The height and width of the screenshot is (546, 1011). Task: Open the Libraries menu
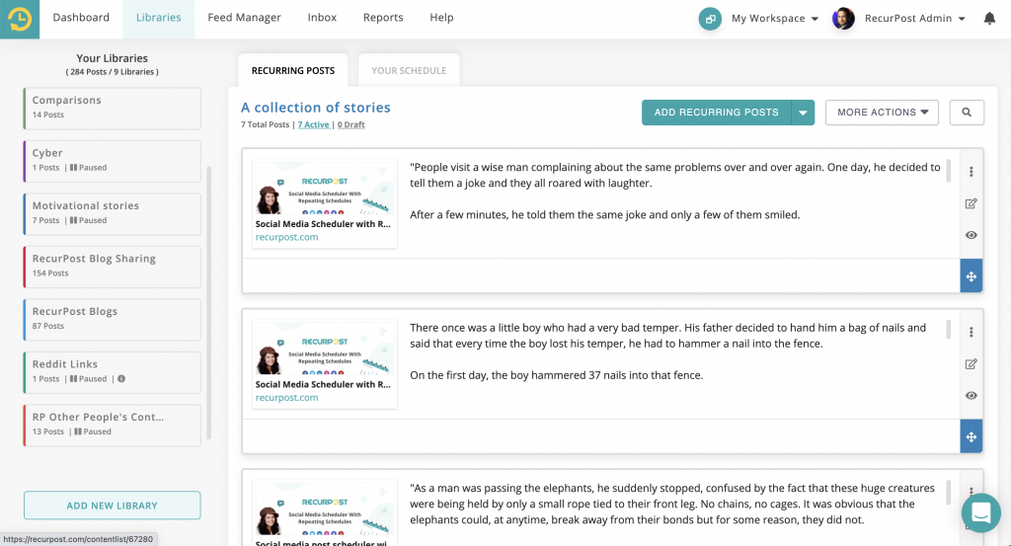(159, 18)
